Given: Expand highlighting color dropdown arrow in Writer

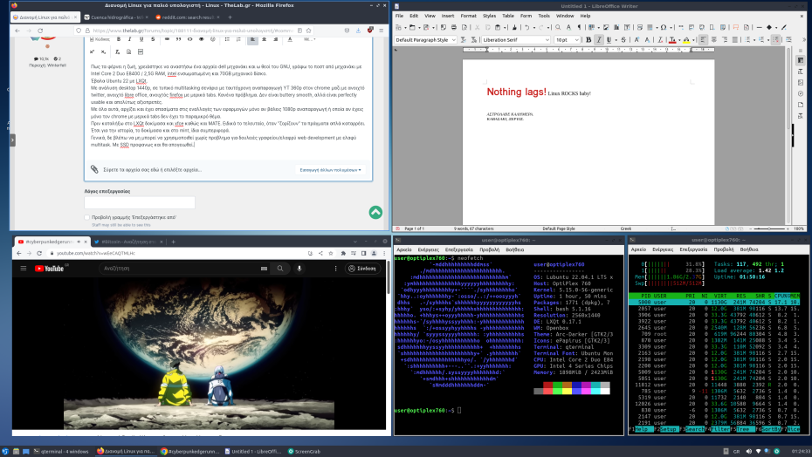Looking at the screenshot, I should click(x=693, y=40).
